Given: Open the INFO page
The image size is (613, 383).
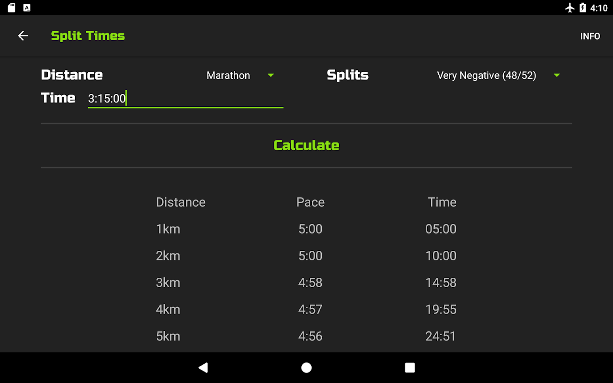Looking at the screenshot, I should (x=590, y=36).
